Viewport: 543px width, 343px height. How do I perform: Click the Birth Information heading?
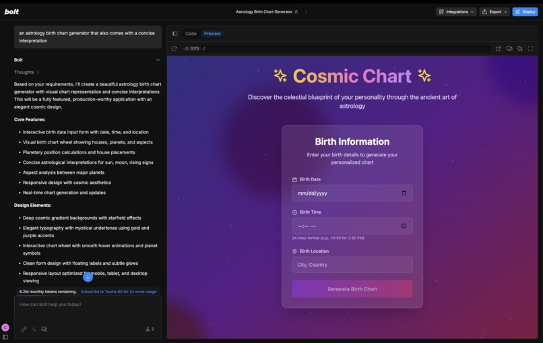352,142
